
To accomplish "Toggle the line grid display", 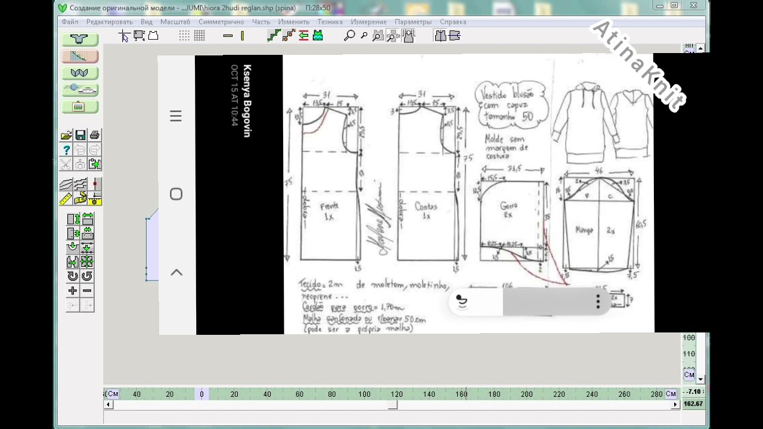I will pos(199,36).
